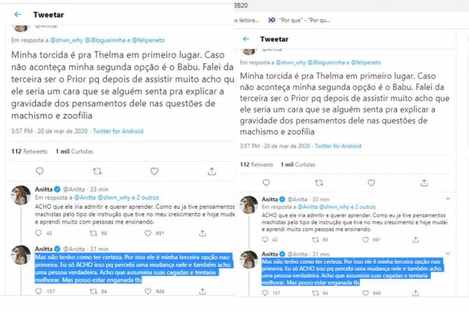The width and height of the screenshot is (469, 313).
Task: Like the main tweet in left panel
Action: (154, 171)
